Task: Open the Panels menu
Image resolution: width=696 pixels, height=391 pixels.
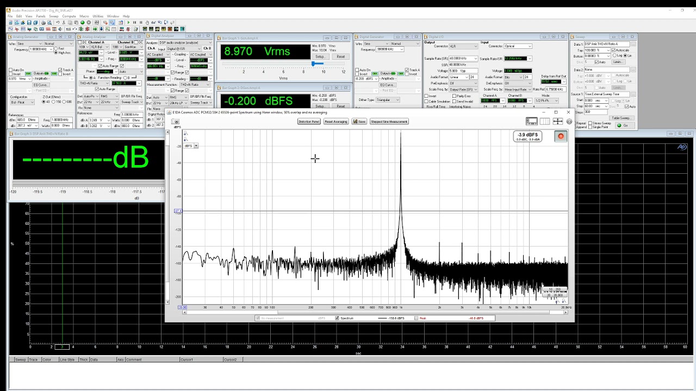Action: tap(41, 16)
